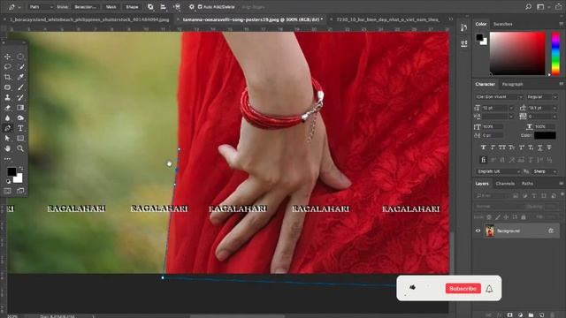566x318 pixels.
Task: Click the Selection... button
Action: point(86,7)
